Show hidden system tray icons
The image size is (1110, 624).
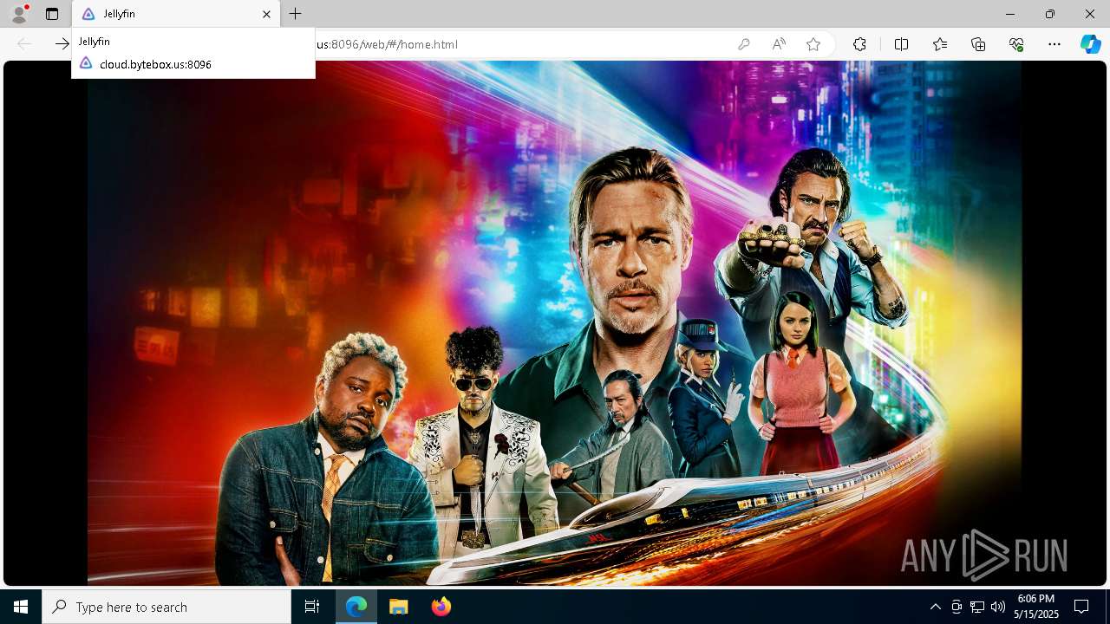(935, 607)
